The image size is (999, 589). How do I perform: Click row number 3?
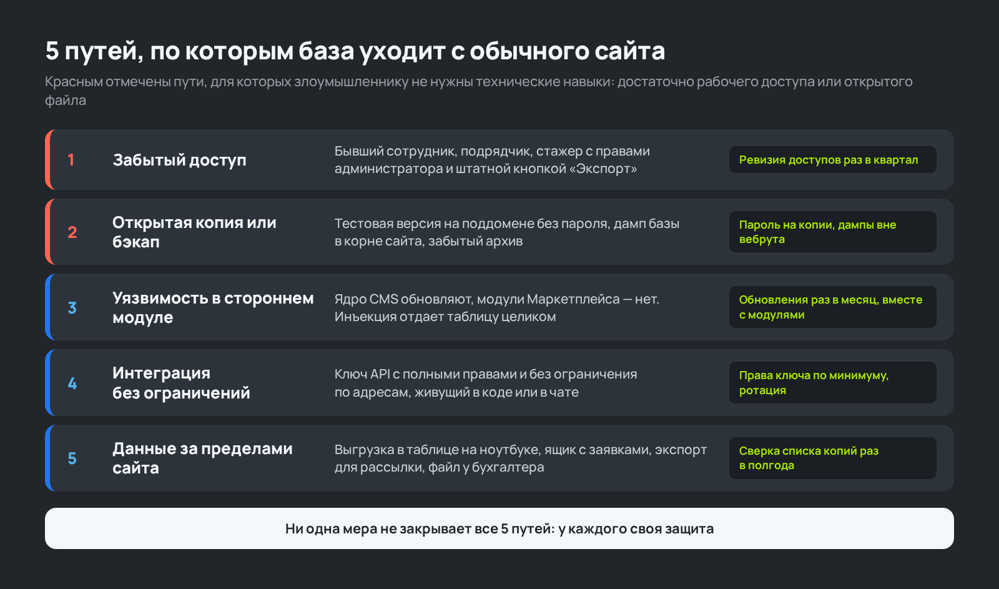[72, 308]
